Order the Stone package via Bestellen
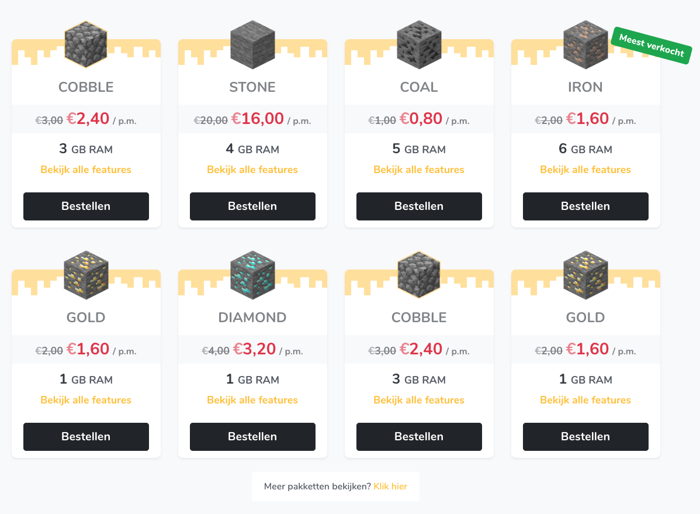This screenshot has height=514, width=700. [x=252, y=206]
